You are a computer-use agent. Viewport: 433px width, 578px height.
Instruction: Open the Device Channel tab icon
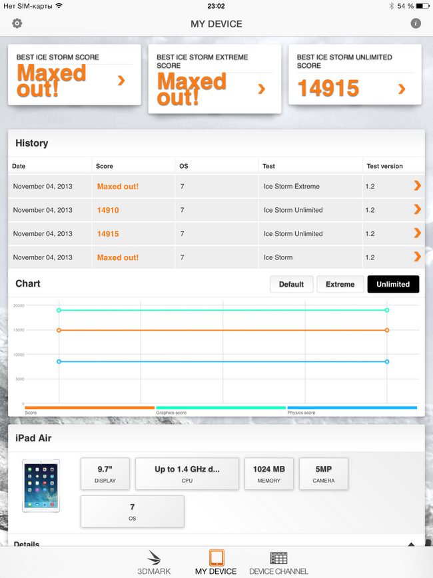tap(278, 558)
